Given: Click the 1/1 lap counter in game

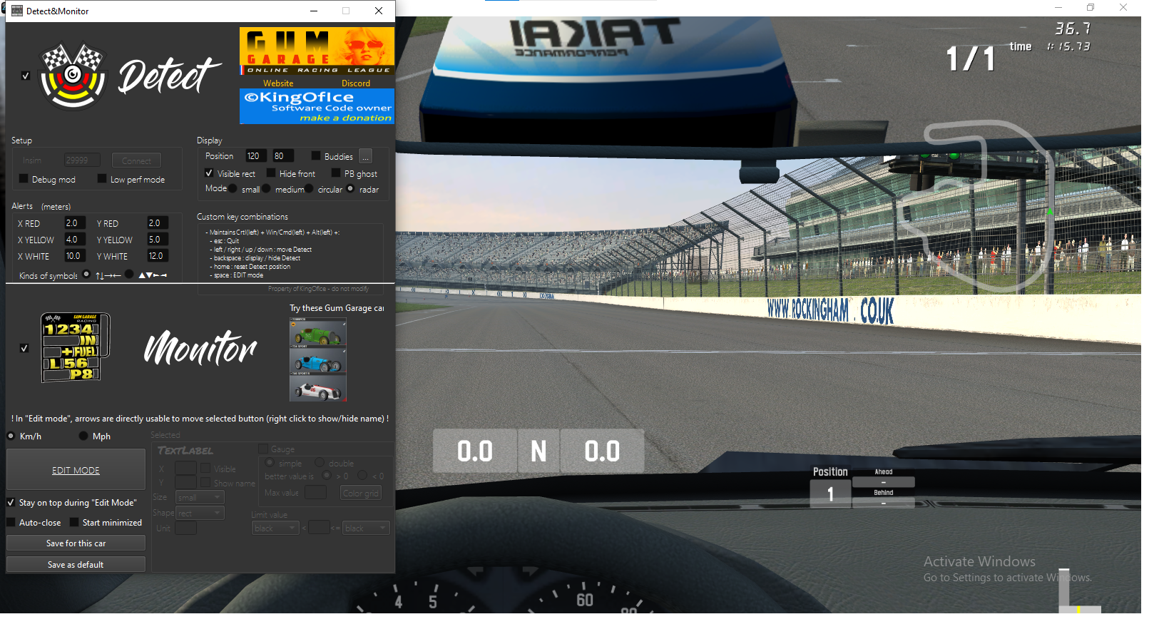Looking at the screenshot, I should pyautogui.click(x=970, y=58).
